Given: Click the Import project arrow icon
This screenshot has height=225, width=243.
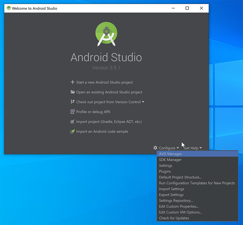Looking at the screenshot, I should (73, 121).
